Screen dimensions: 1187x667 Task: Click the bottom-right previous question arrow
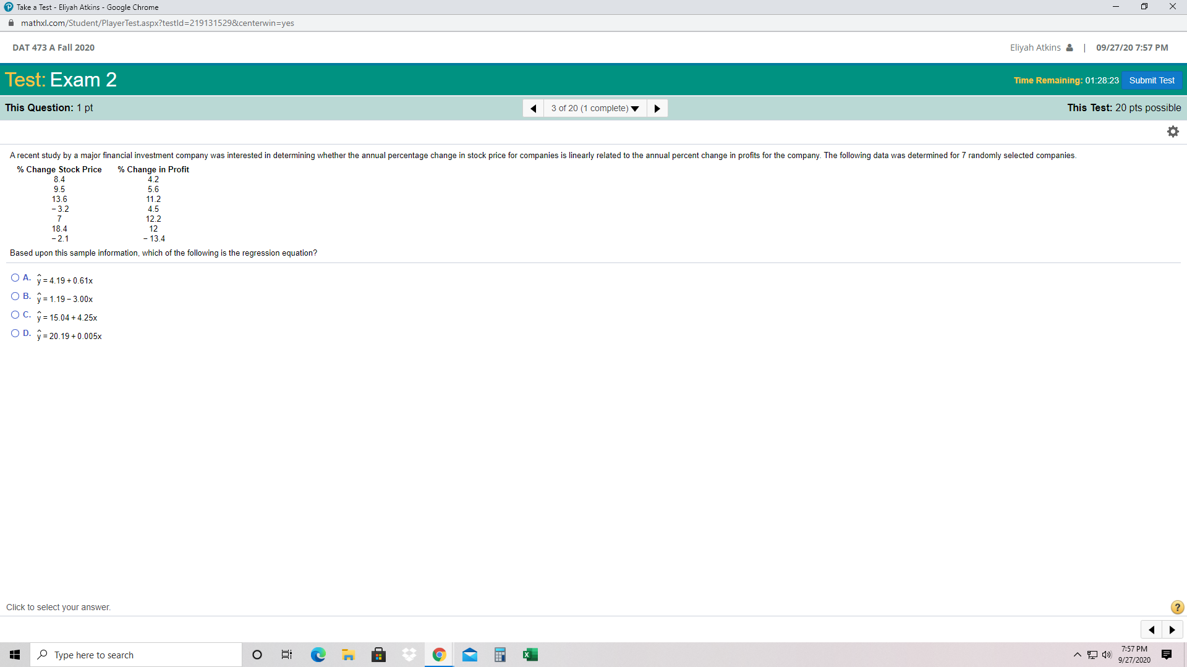(1151, 630)
